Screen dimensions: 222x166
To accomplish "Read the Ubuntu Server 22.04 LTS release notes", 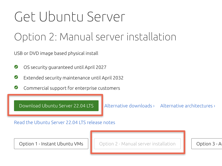I will point(64,122).
